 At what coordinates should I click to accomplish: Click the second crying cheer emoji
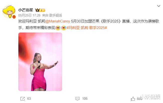click(x=64, y=28)
